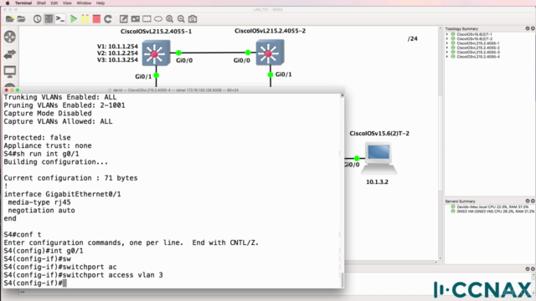Select the CiscoIOSvL215.2.4055-2 switch node
Image resolution: width=536 pixels, height=301 pixels.
coord(270,52)
